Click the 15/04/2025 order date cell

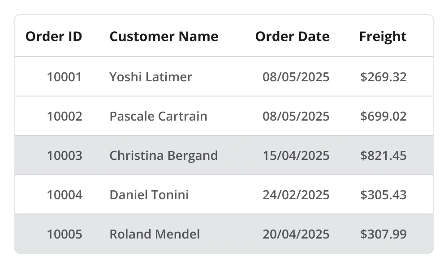pos(296,155)
